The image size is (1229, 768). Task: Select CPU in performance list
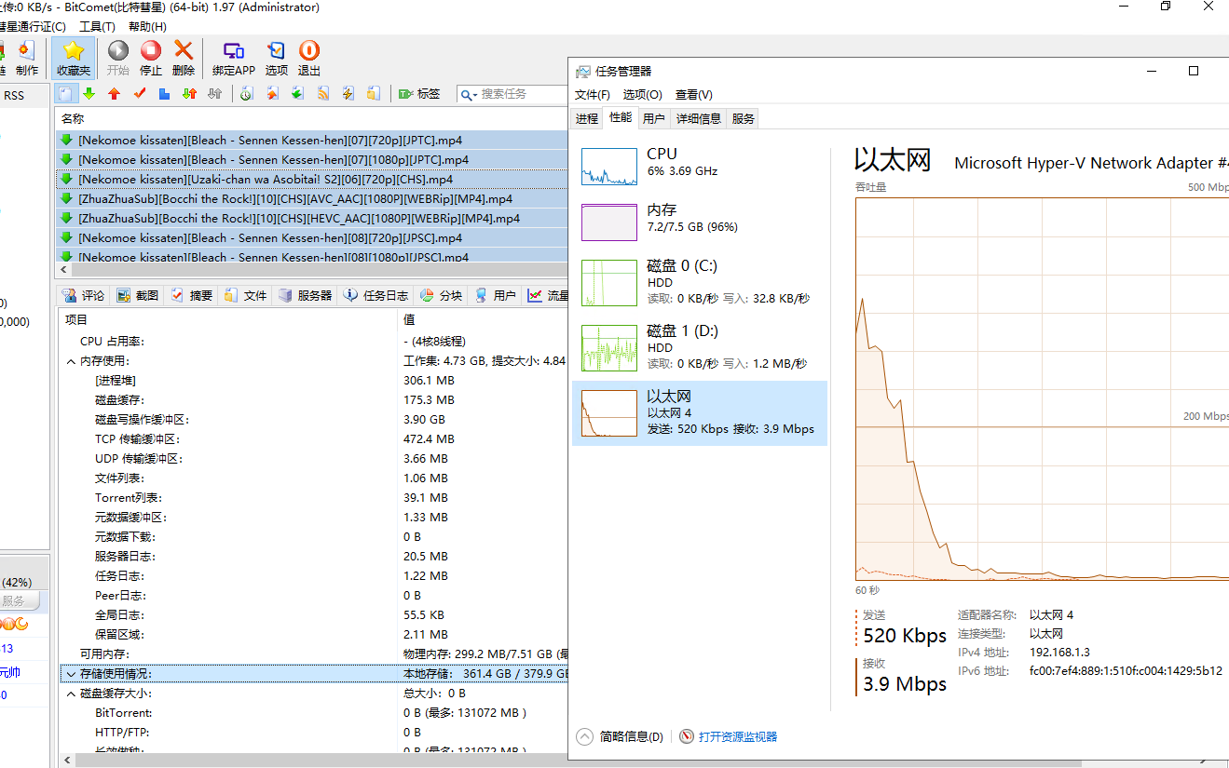click(x=700, y=167)
